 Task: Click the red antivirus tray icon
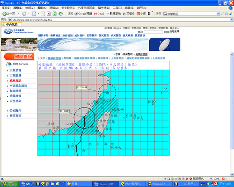tap(216, 184)
